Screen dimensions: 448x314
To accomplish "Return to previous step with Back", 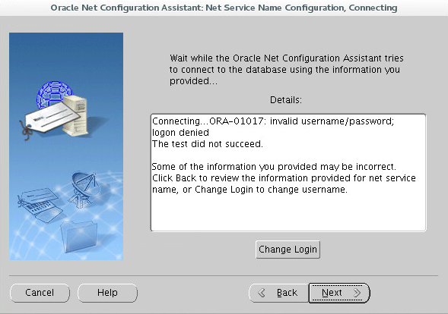I will [x=279, y=293].
